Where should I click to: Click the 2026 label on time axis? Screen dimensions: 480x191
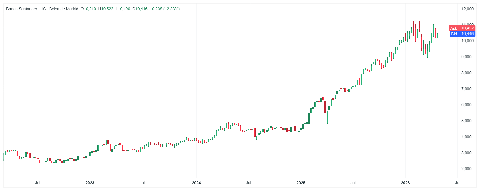tap(405, 183)
